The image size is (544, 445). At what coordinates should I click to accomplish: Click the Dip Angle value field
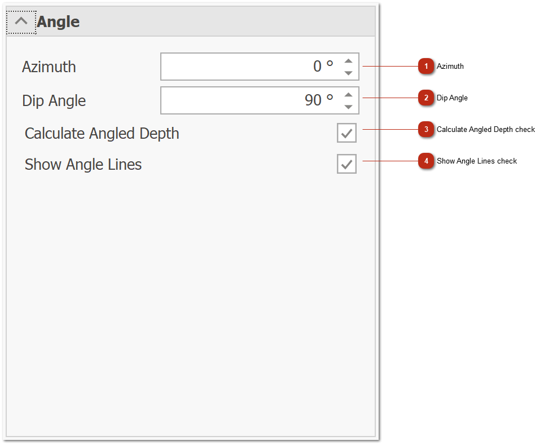[248, 100]
